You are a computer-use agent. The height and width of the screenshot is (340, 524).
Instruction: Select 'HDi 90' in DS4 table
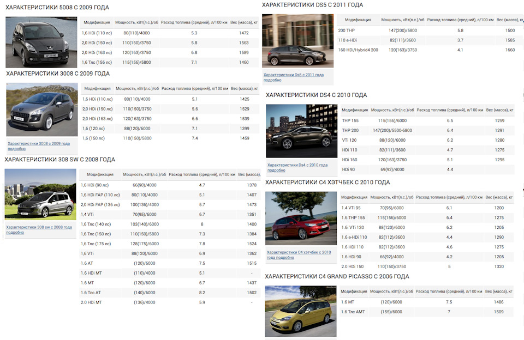(x=348, y=169)
